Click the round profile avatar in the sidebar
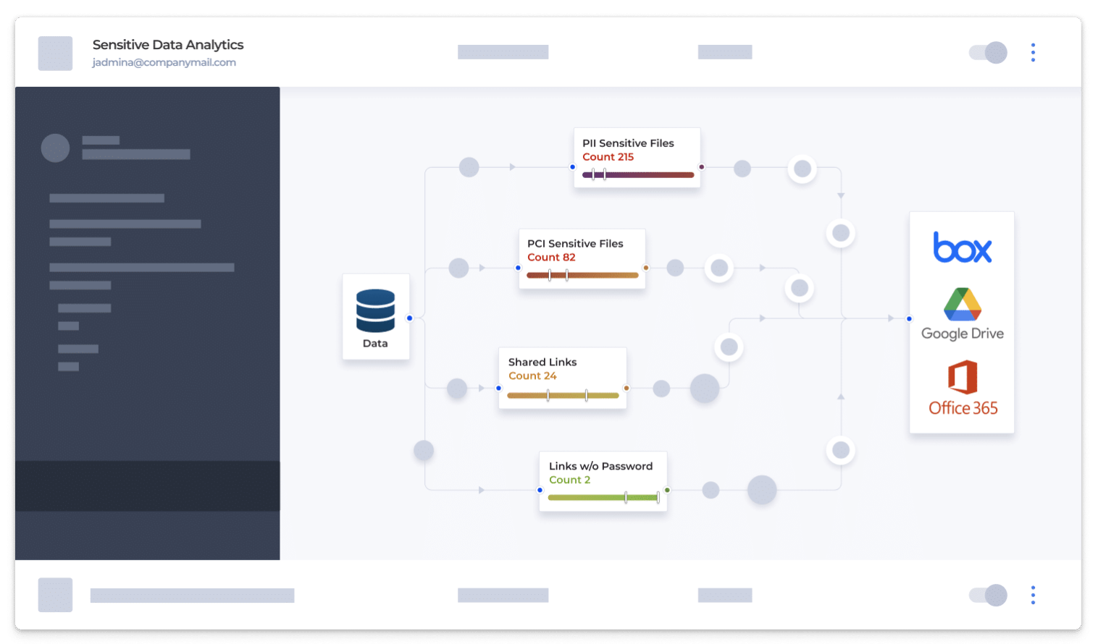The height and width of the screenshot is (644, 1098). point(55,148)
